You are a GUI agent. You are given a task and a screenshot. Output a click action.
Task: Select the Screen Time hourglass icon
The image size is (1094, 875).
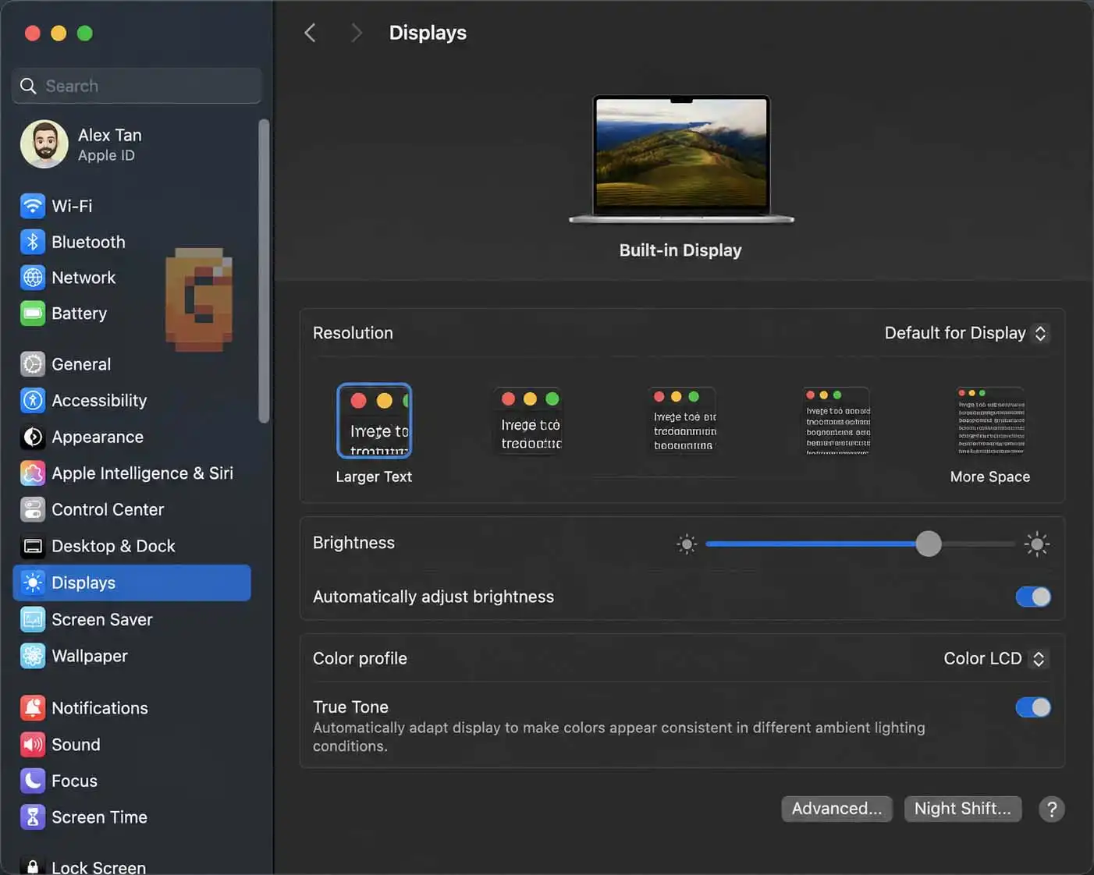click(33, 817)
